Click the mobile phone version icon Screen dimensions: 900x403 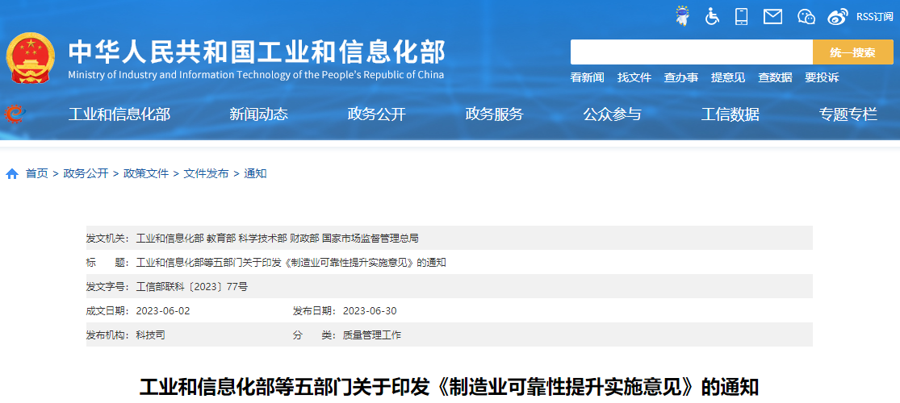point(742,16)
